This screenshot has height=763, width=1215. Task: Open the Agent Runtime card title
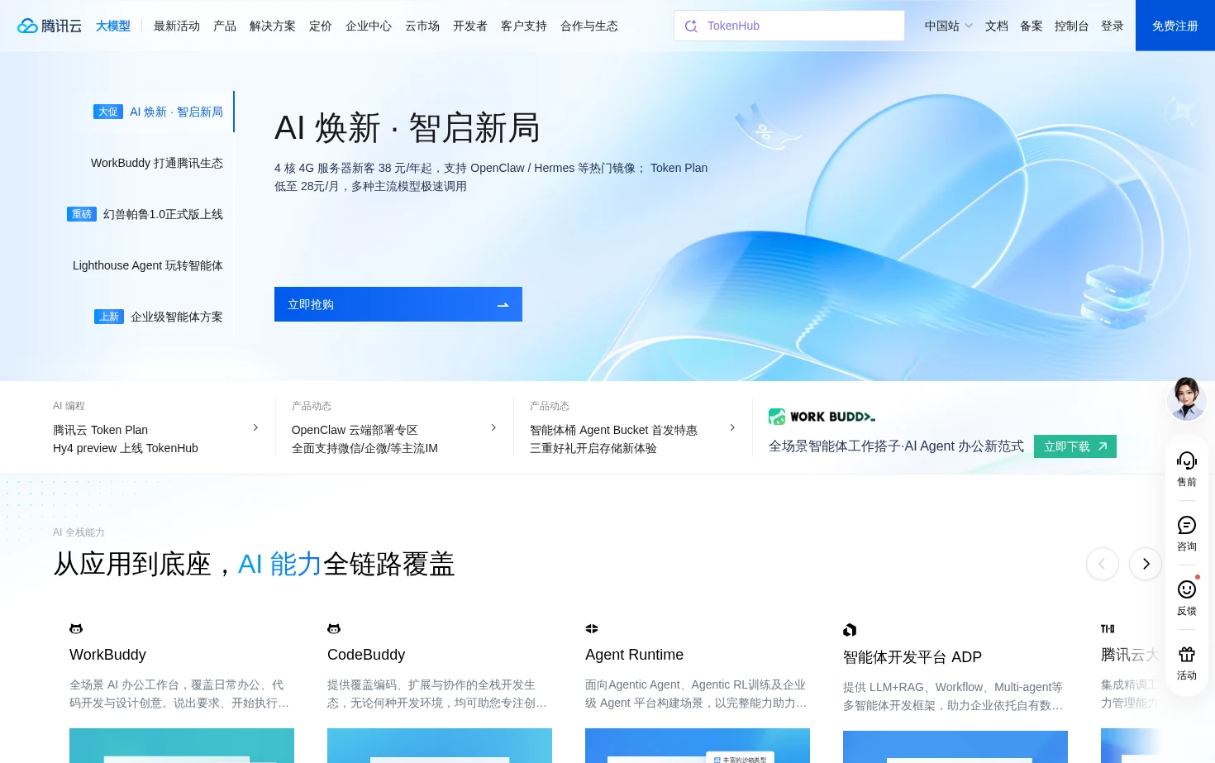coord(634,655)
